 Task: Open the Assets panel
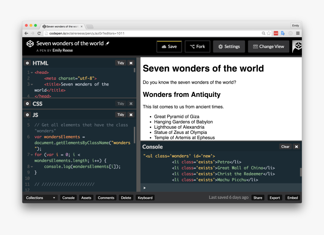pyautogui.click(x=86, y=198)
